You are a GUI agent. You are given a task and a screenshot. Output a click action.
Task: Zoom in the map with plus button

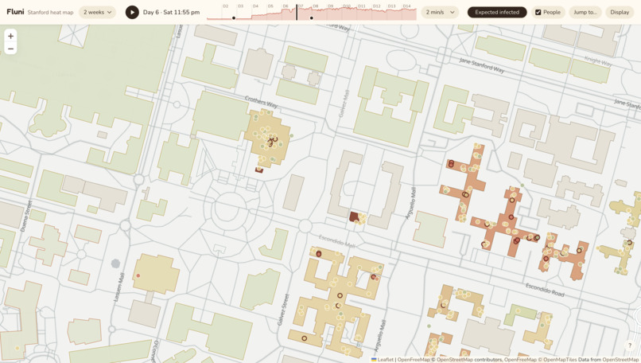click(10, 36)
